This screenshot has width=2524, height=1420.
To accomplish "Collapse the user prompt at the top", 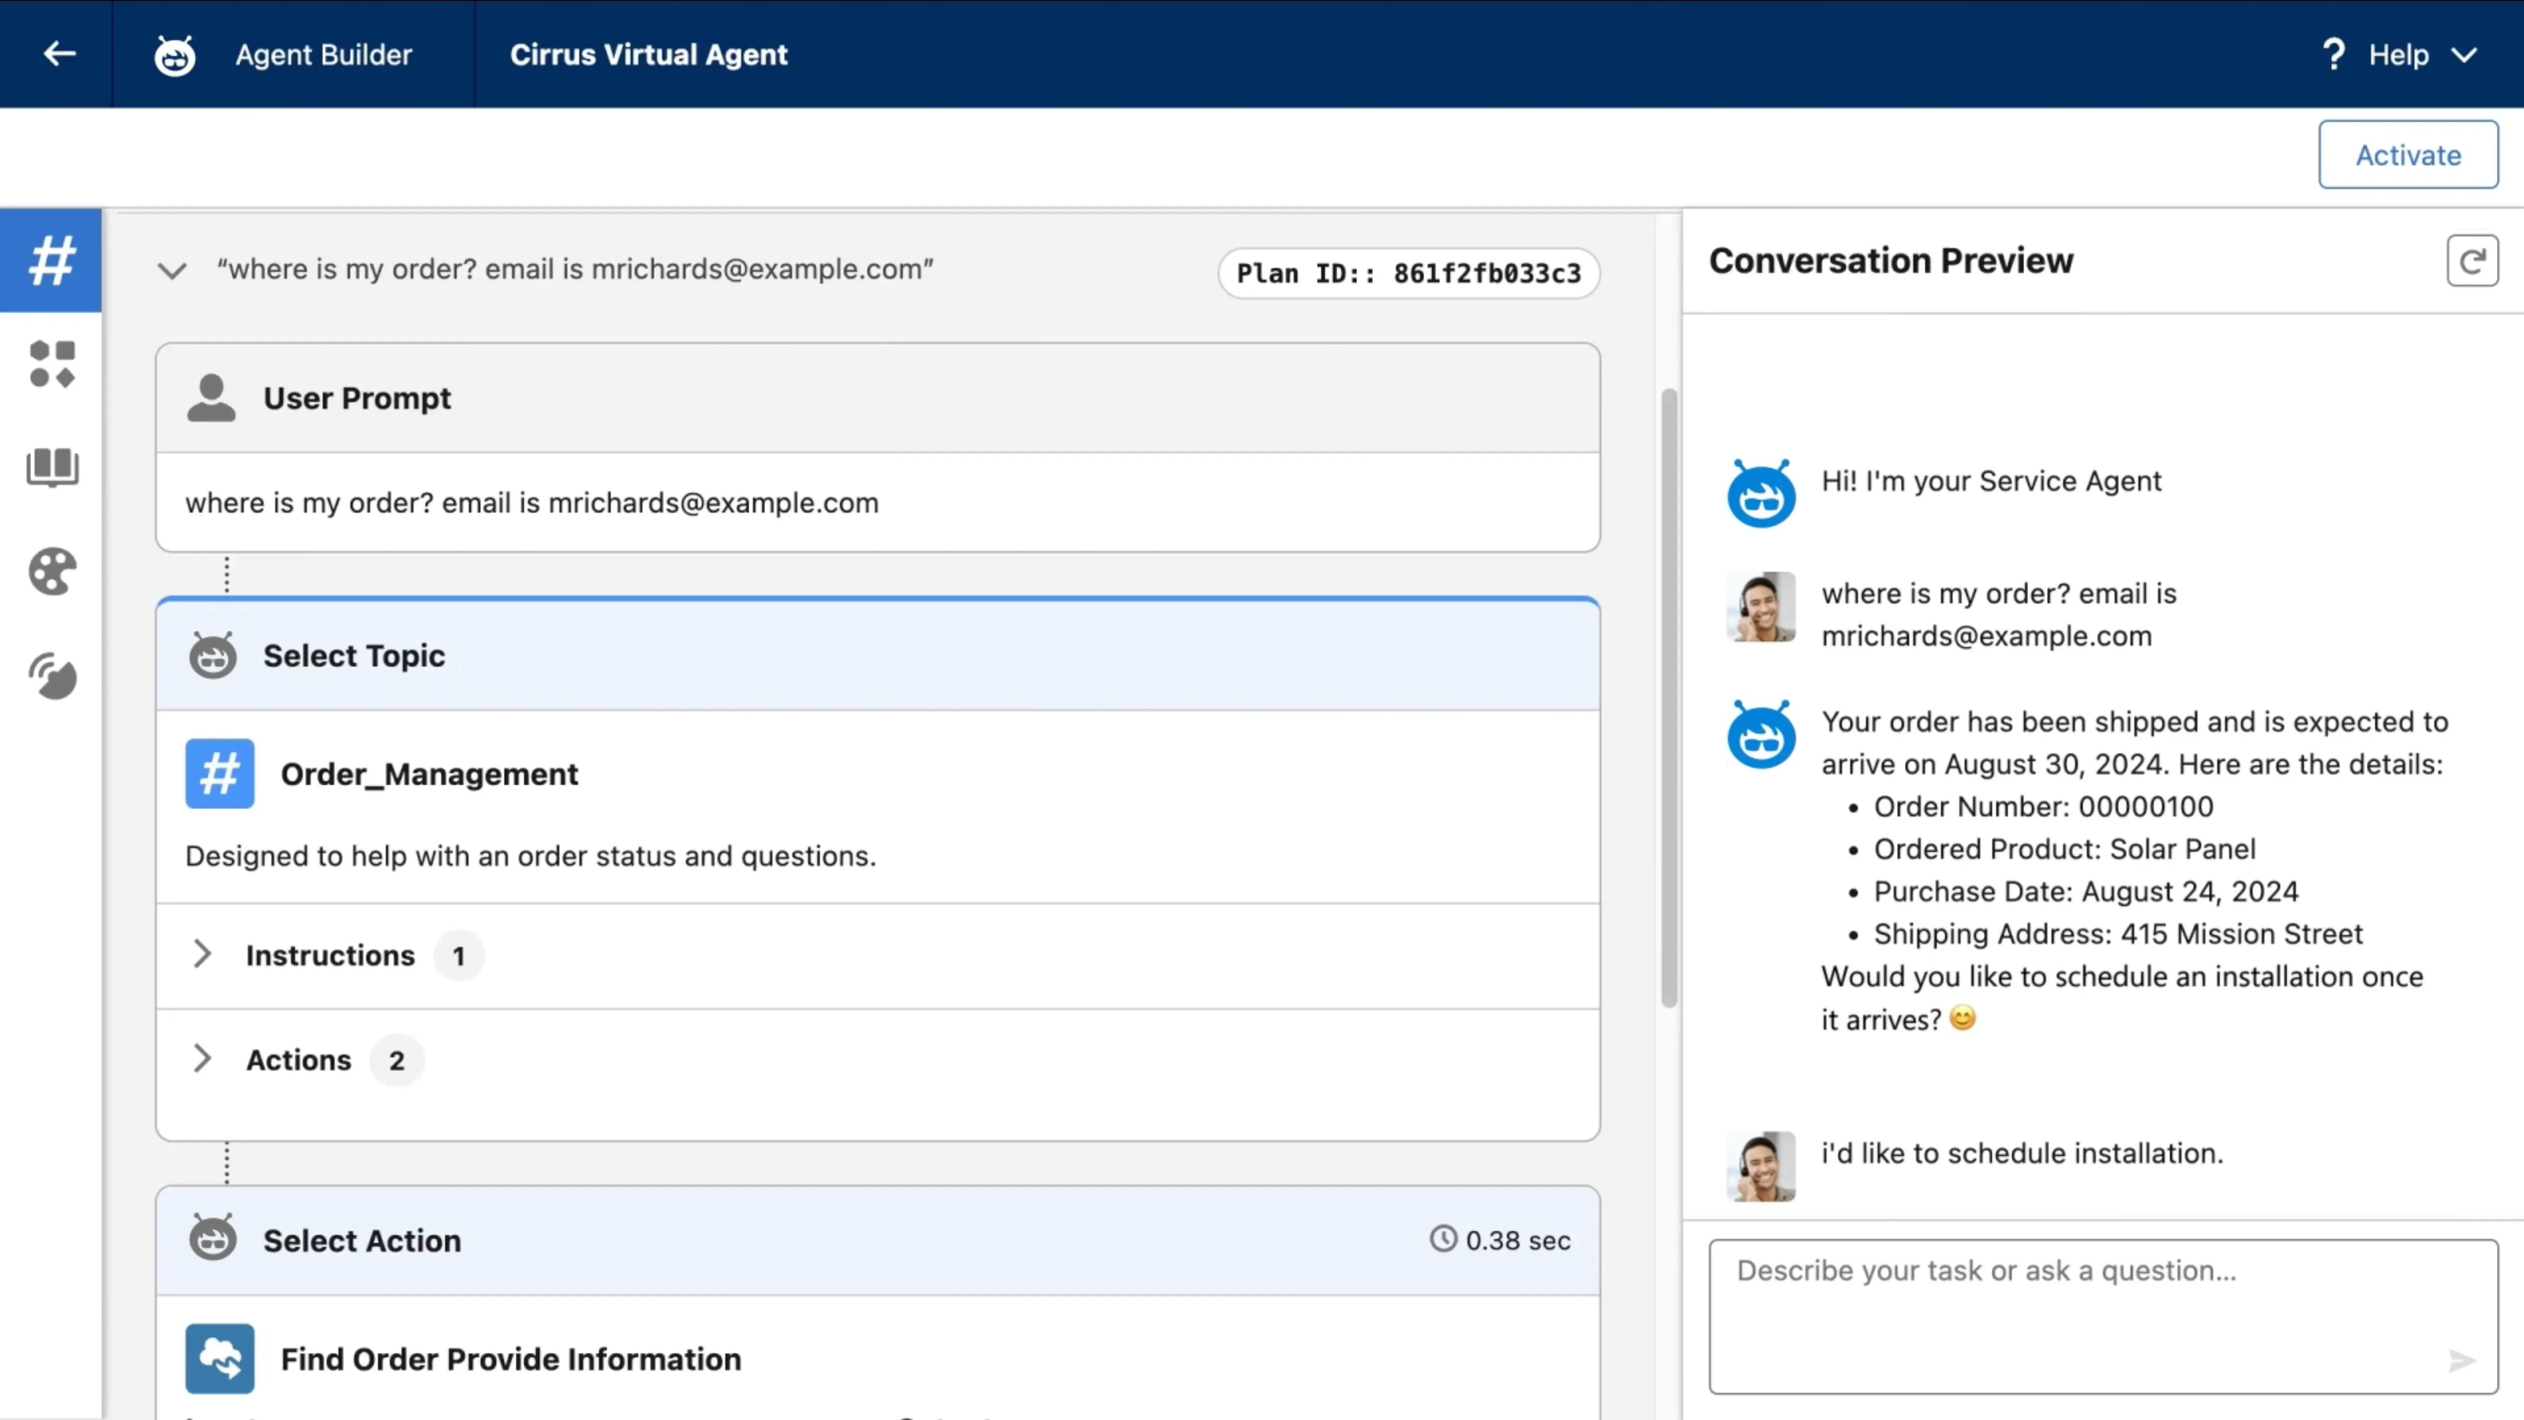I will click(173, 271).
